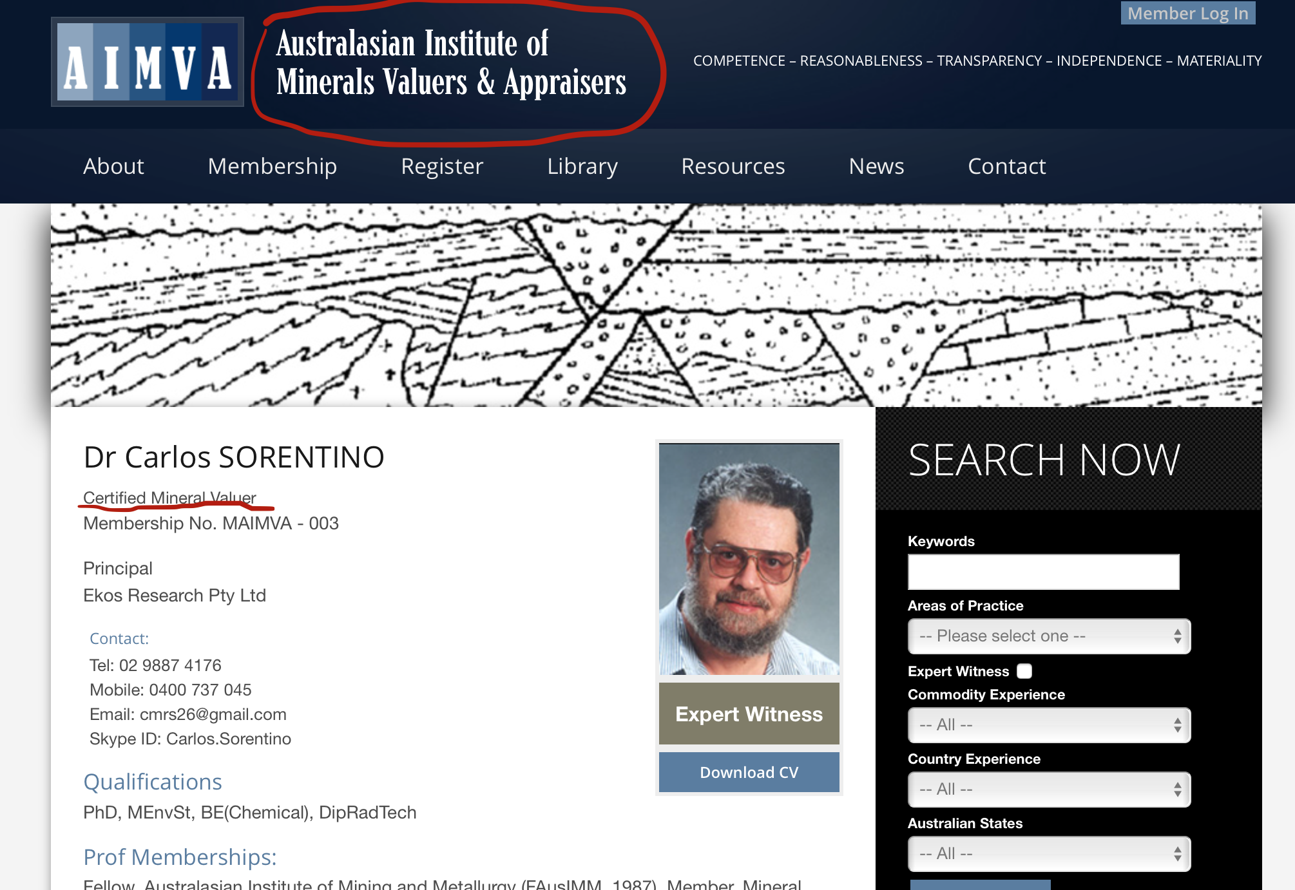Viewport: 1295px width, 890px height.
Task: Tick the Expert Witness checkbox
Action: pos(1024,671)
